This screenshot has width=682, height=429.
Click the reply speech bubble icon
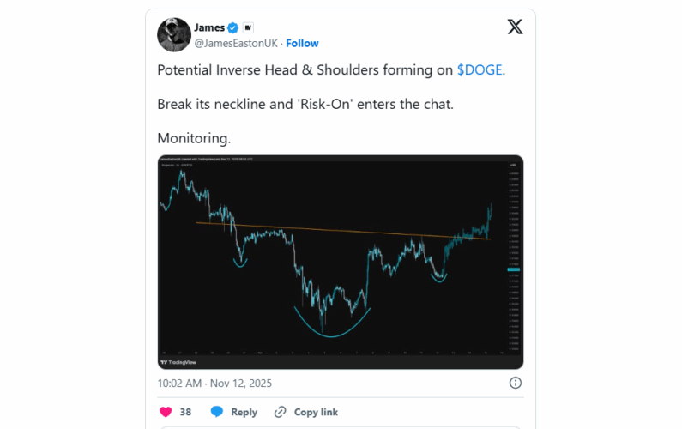218,412
